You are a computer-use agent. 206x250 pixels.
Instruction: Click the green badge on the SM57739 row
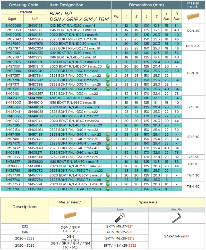108,175
